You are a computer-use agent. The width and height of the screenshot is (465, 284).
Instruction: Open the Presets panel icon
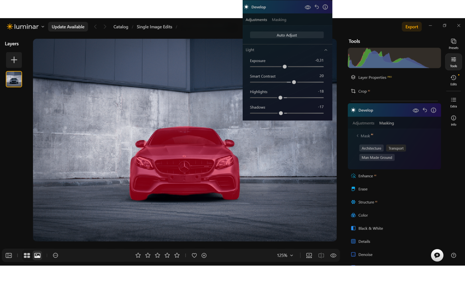point(453,44)
